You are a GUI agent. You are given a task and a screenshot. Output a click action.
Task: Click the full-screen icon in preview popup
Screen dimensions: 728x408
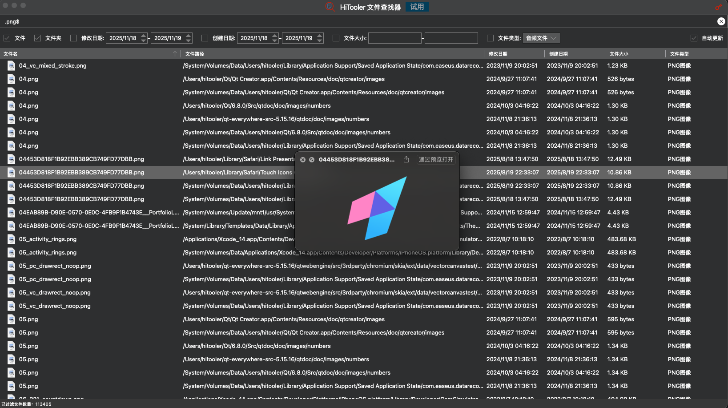coord(312,160)
